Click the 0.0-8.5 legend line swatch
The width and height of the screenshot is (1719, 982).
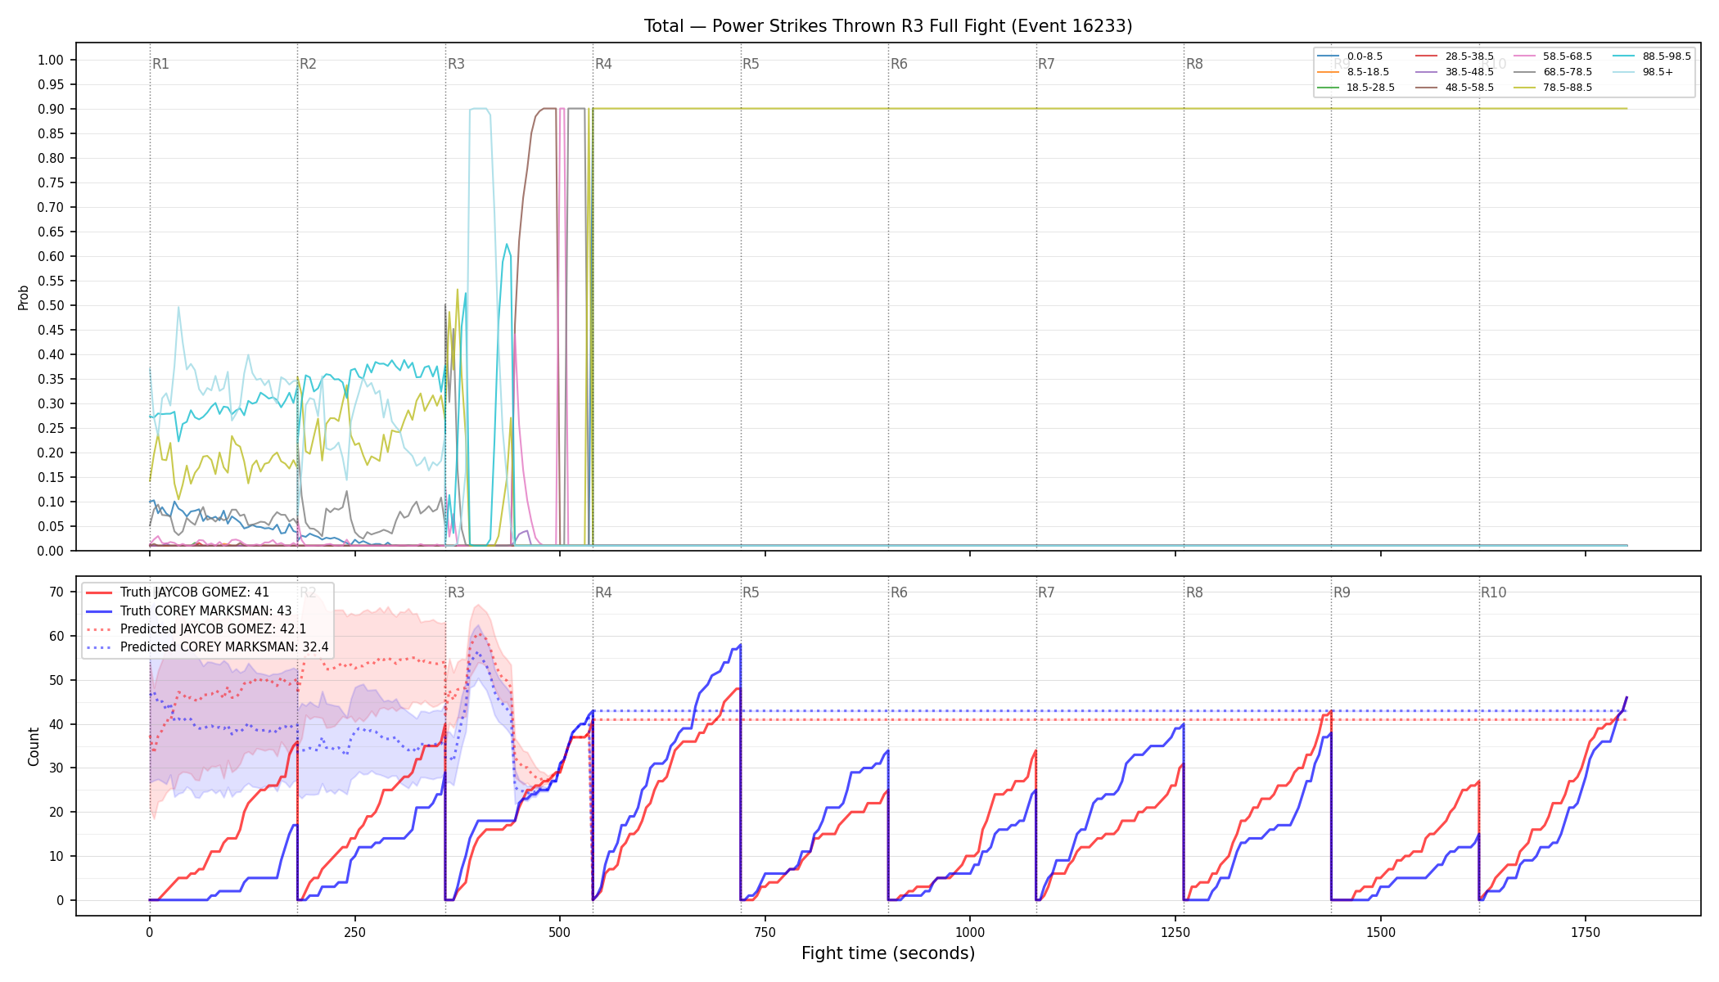(x=1329, y=56)
